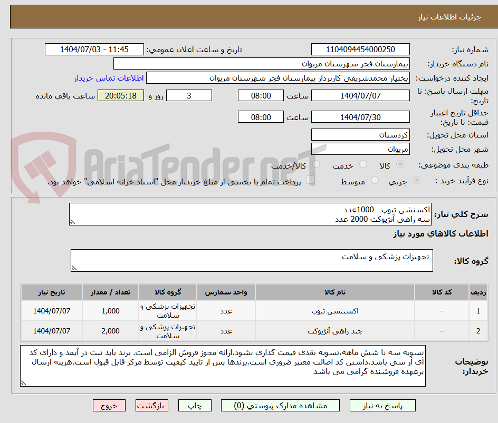Click the چاپ print button
498x423 pixels.
[195, 405]
